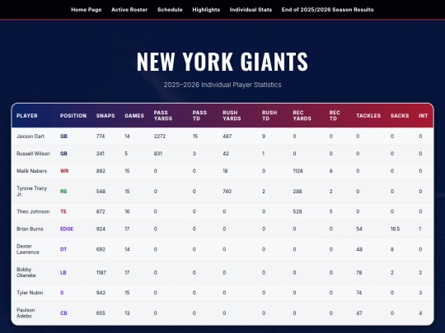This screenshot has height=333, width=445.
Task: Click Tyler Nubin's 942 snaps value
Action: [x=101, y=293]
